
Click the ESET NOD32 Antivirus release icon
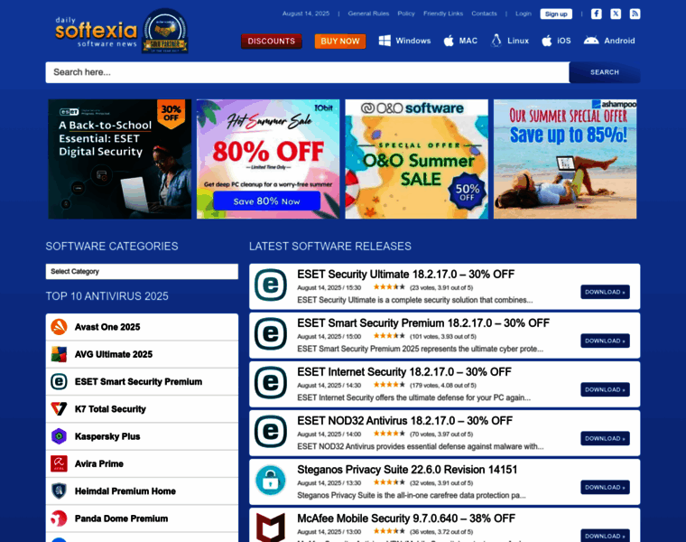click(x=271, y=432)
